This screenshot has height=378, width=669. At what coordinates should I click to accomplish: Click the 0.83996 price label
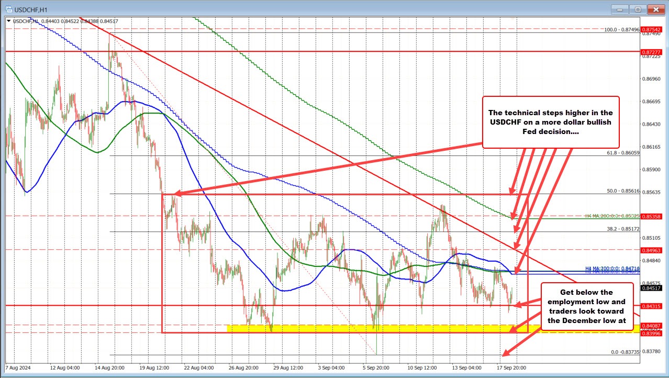pos(651,333)
